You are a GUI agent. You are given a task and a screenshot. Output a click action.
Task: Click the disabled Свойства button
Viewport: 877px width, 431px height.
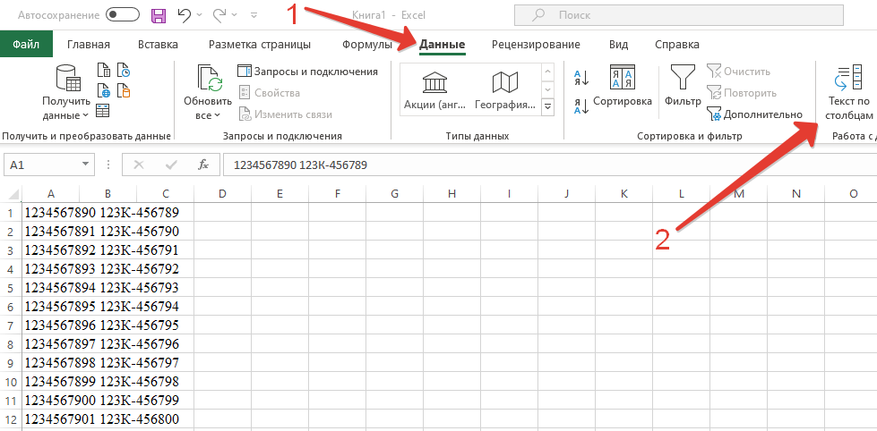click(x=270, y=93)
